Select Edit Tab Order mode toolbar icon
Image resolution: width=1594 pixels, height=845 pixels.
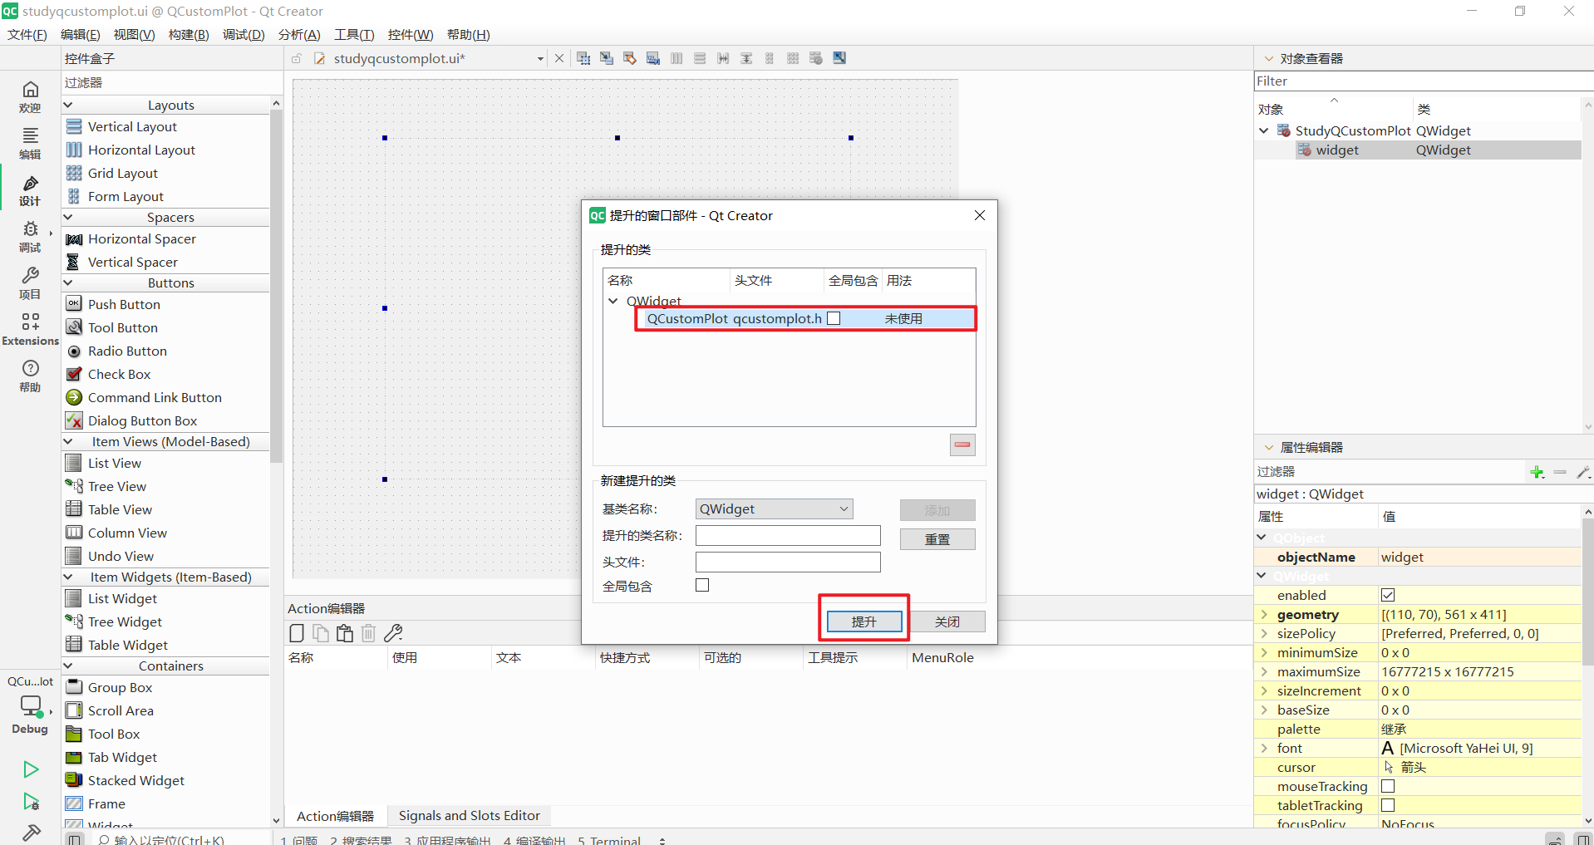tap(653, 58)
